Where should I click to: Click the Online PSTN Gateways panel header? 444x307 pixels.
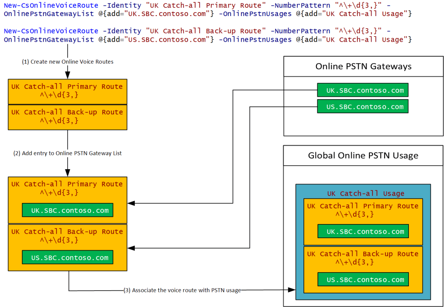pos(363,66)
